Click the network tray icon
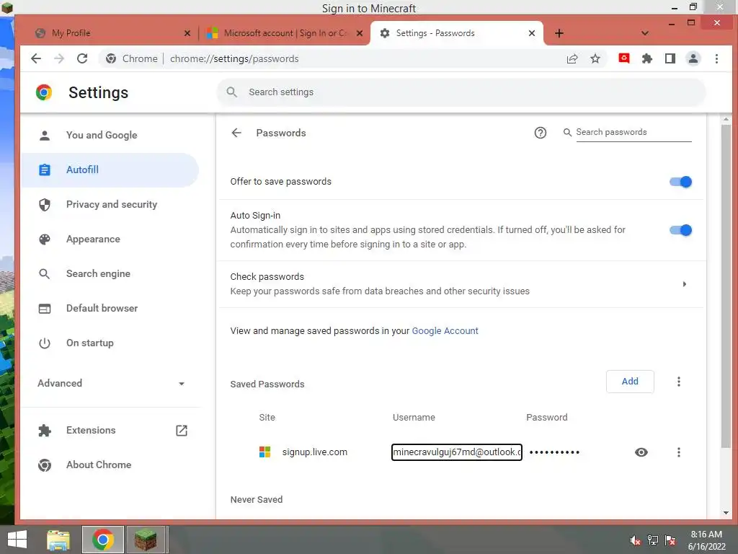Image resolution: width=738 pixels, height=554 pixels. [x=653, y=540]
